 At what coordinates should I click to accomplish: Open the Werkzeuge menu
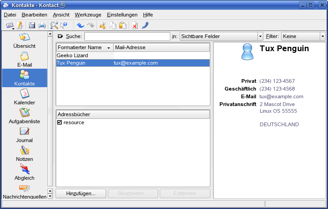click(88, 15)
